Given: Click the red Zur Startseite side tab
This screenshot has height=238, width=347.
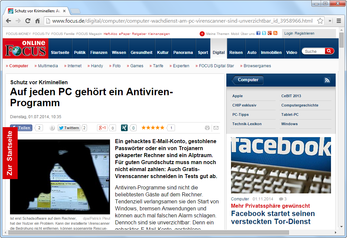Looking at the screenshot, I should (x=10, y=153).
